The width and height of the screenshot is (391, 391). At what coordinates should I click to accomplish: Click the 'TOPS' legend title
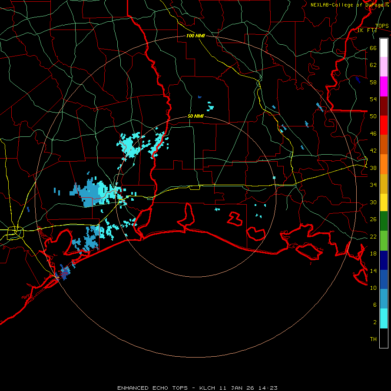382,26
